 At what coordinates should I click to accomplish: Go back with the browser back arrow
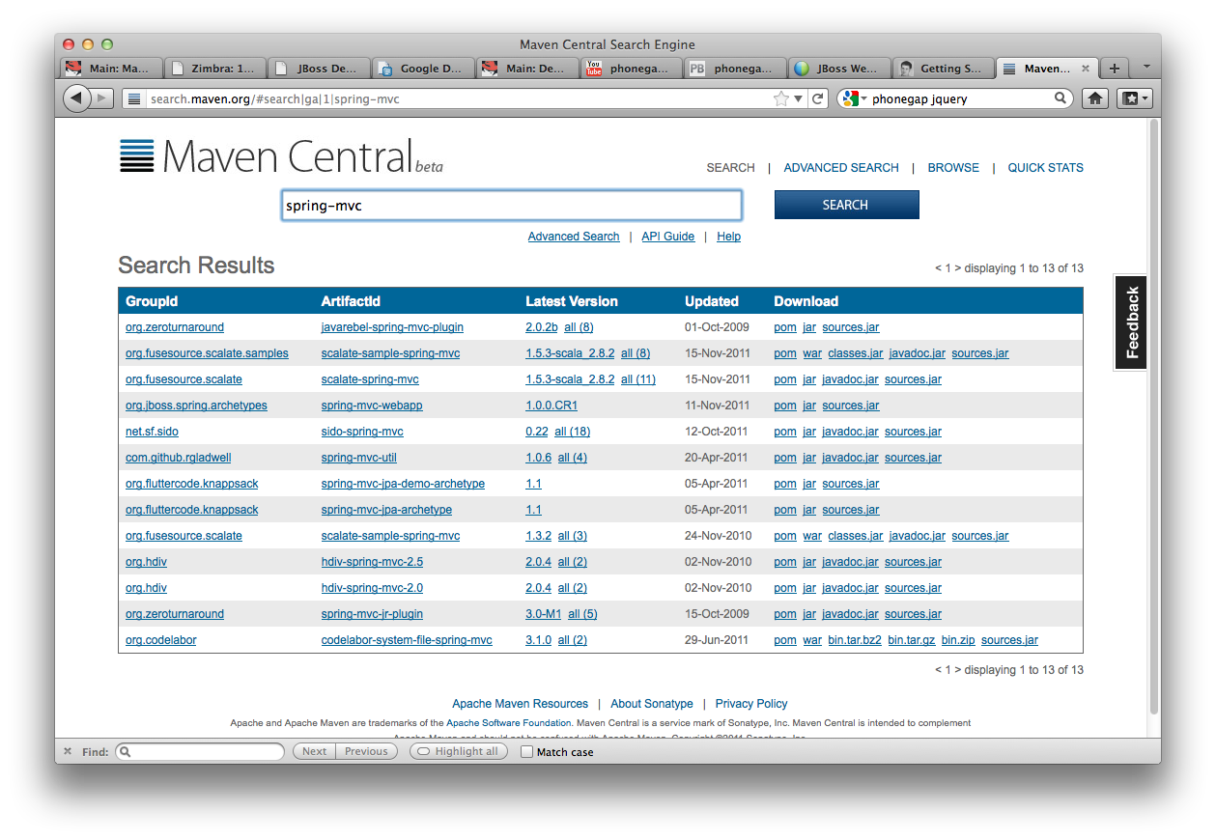[x=76, y=98]
